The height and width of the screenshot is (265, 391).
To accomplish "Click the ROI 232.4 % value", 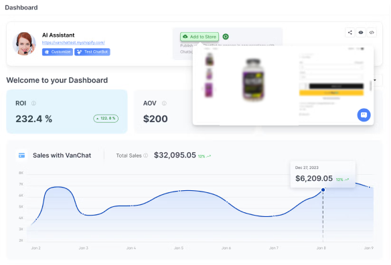I will (x=34, y=119).
